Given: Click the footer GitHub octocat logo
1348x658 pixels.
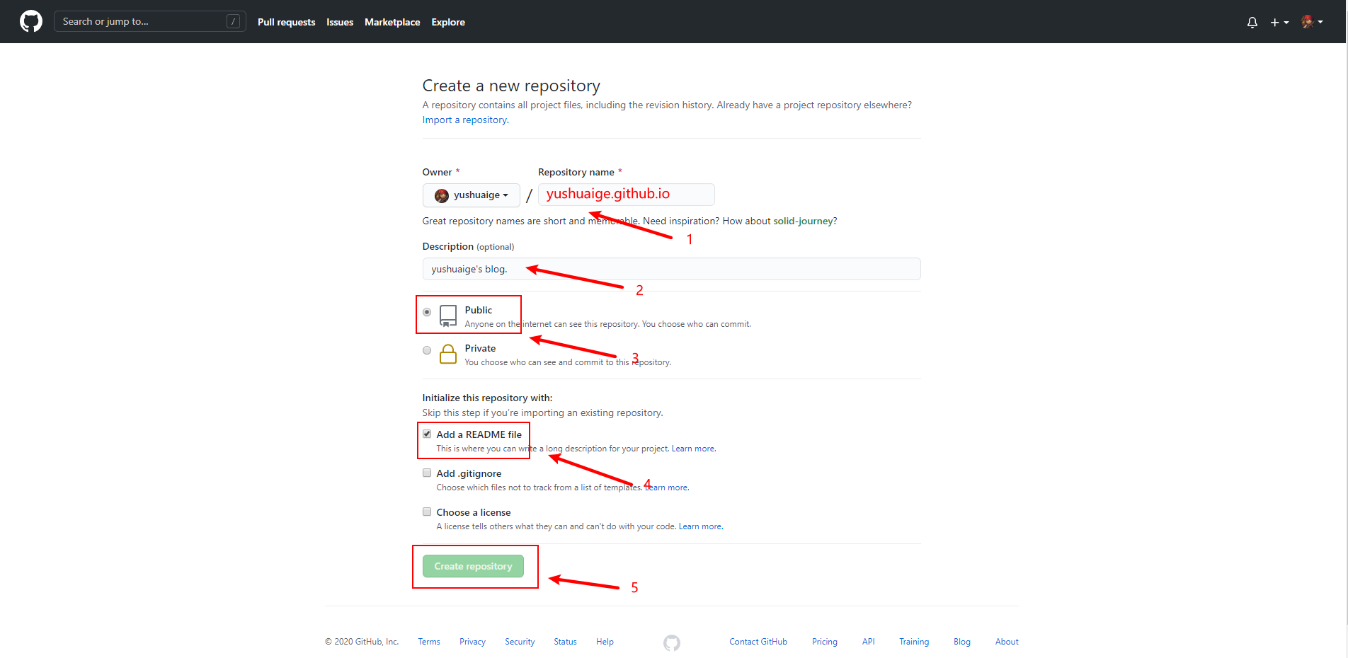Looking at the screenshot, I should click(672, 642).
